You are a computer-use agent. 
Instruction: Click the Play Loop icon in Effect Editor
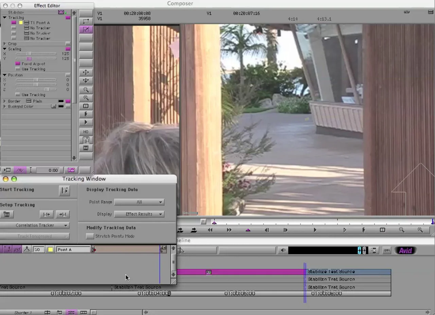(86, 114)
